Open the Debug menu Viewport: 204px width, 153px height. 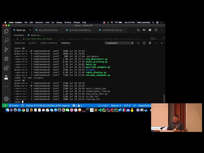coord(59,22)
